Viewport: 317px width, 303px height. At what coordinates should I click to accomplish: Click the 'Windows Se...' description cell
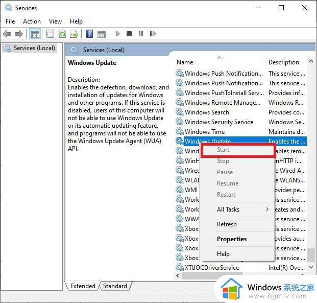pyautogui.click(x=287, y=122)
